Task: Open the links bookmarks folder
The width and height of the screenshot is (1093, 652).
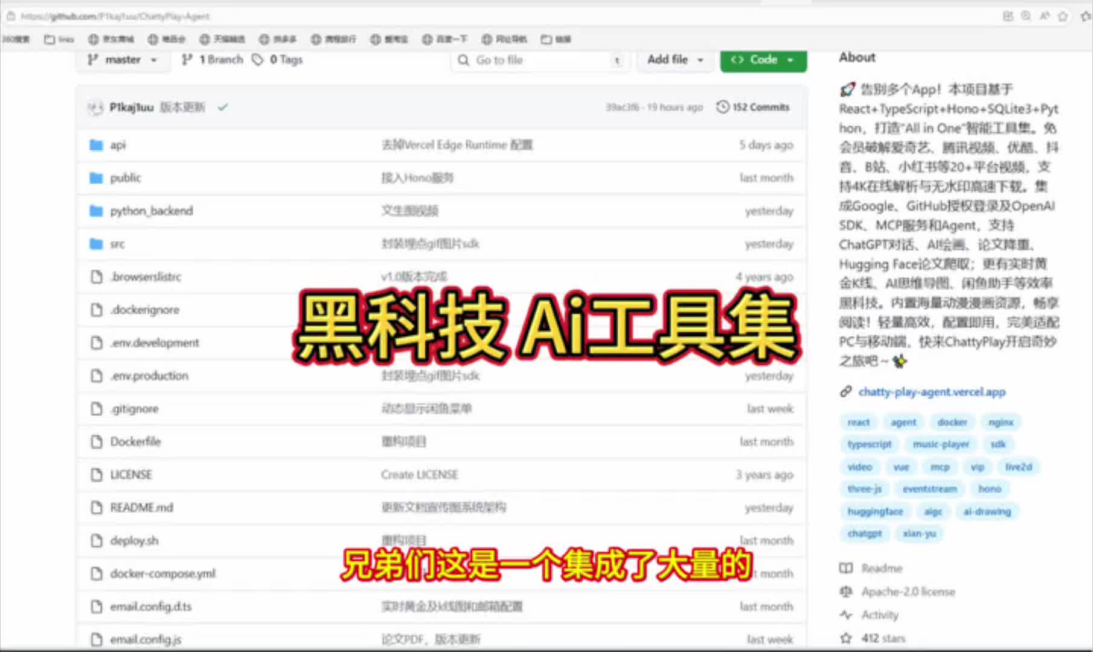Action: [x=59, y=39]
